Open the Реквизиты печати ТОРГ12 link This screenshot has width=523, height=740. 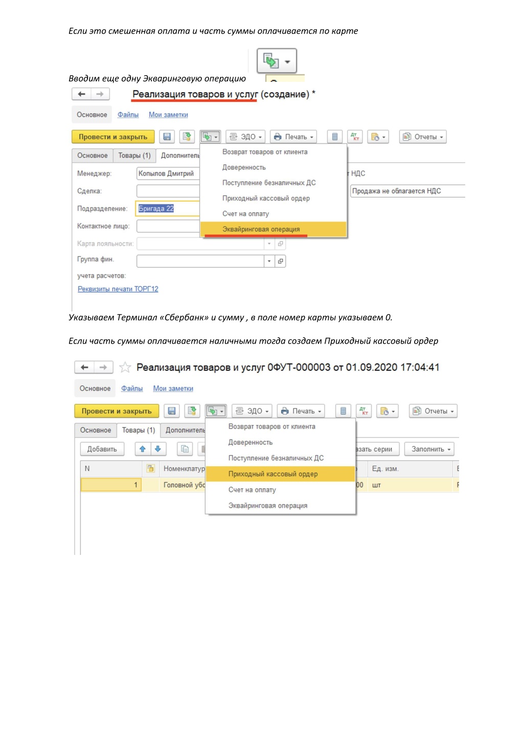pos(118,289)
